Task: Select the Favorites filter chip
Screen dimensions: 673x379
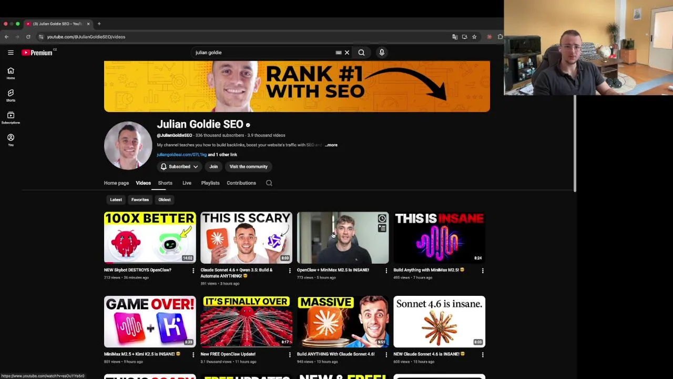Action: coord(140,200)
